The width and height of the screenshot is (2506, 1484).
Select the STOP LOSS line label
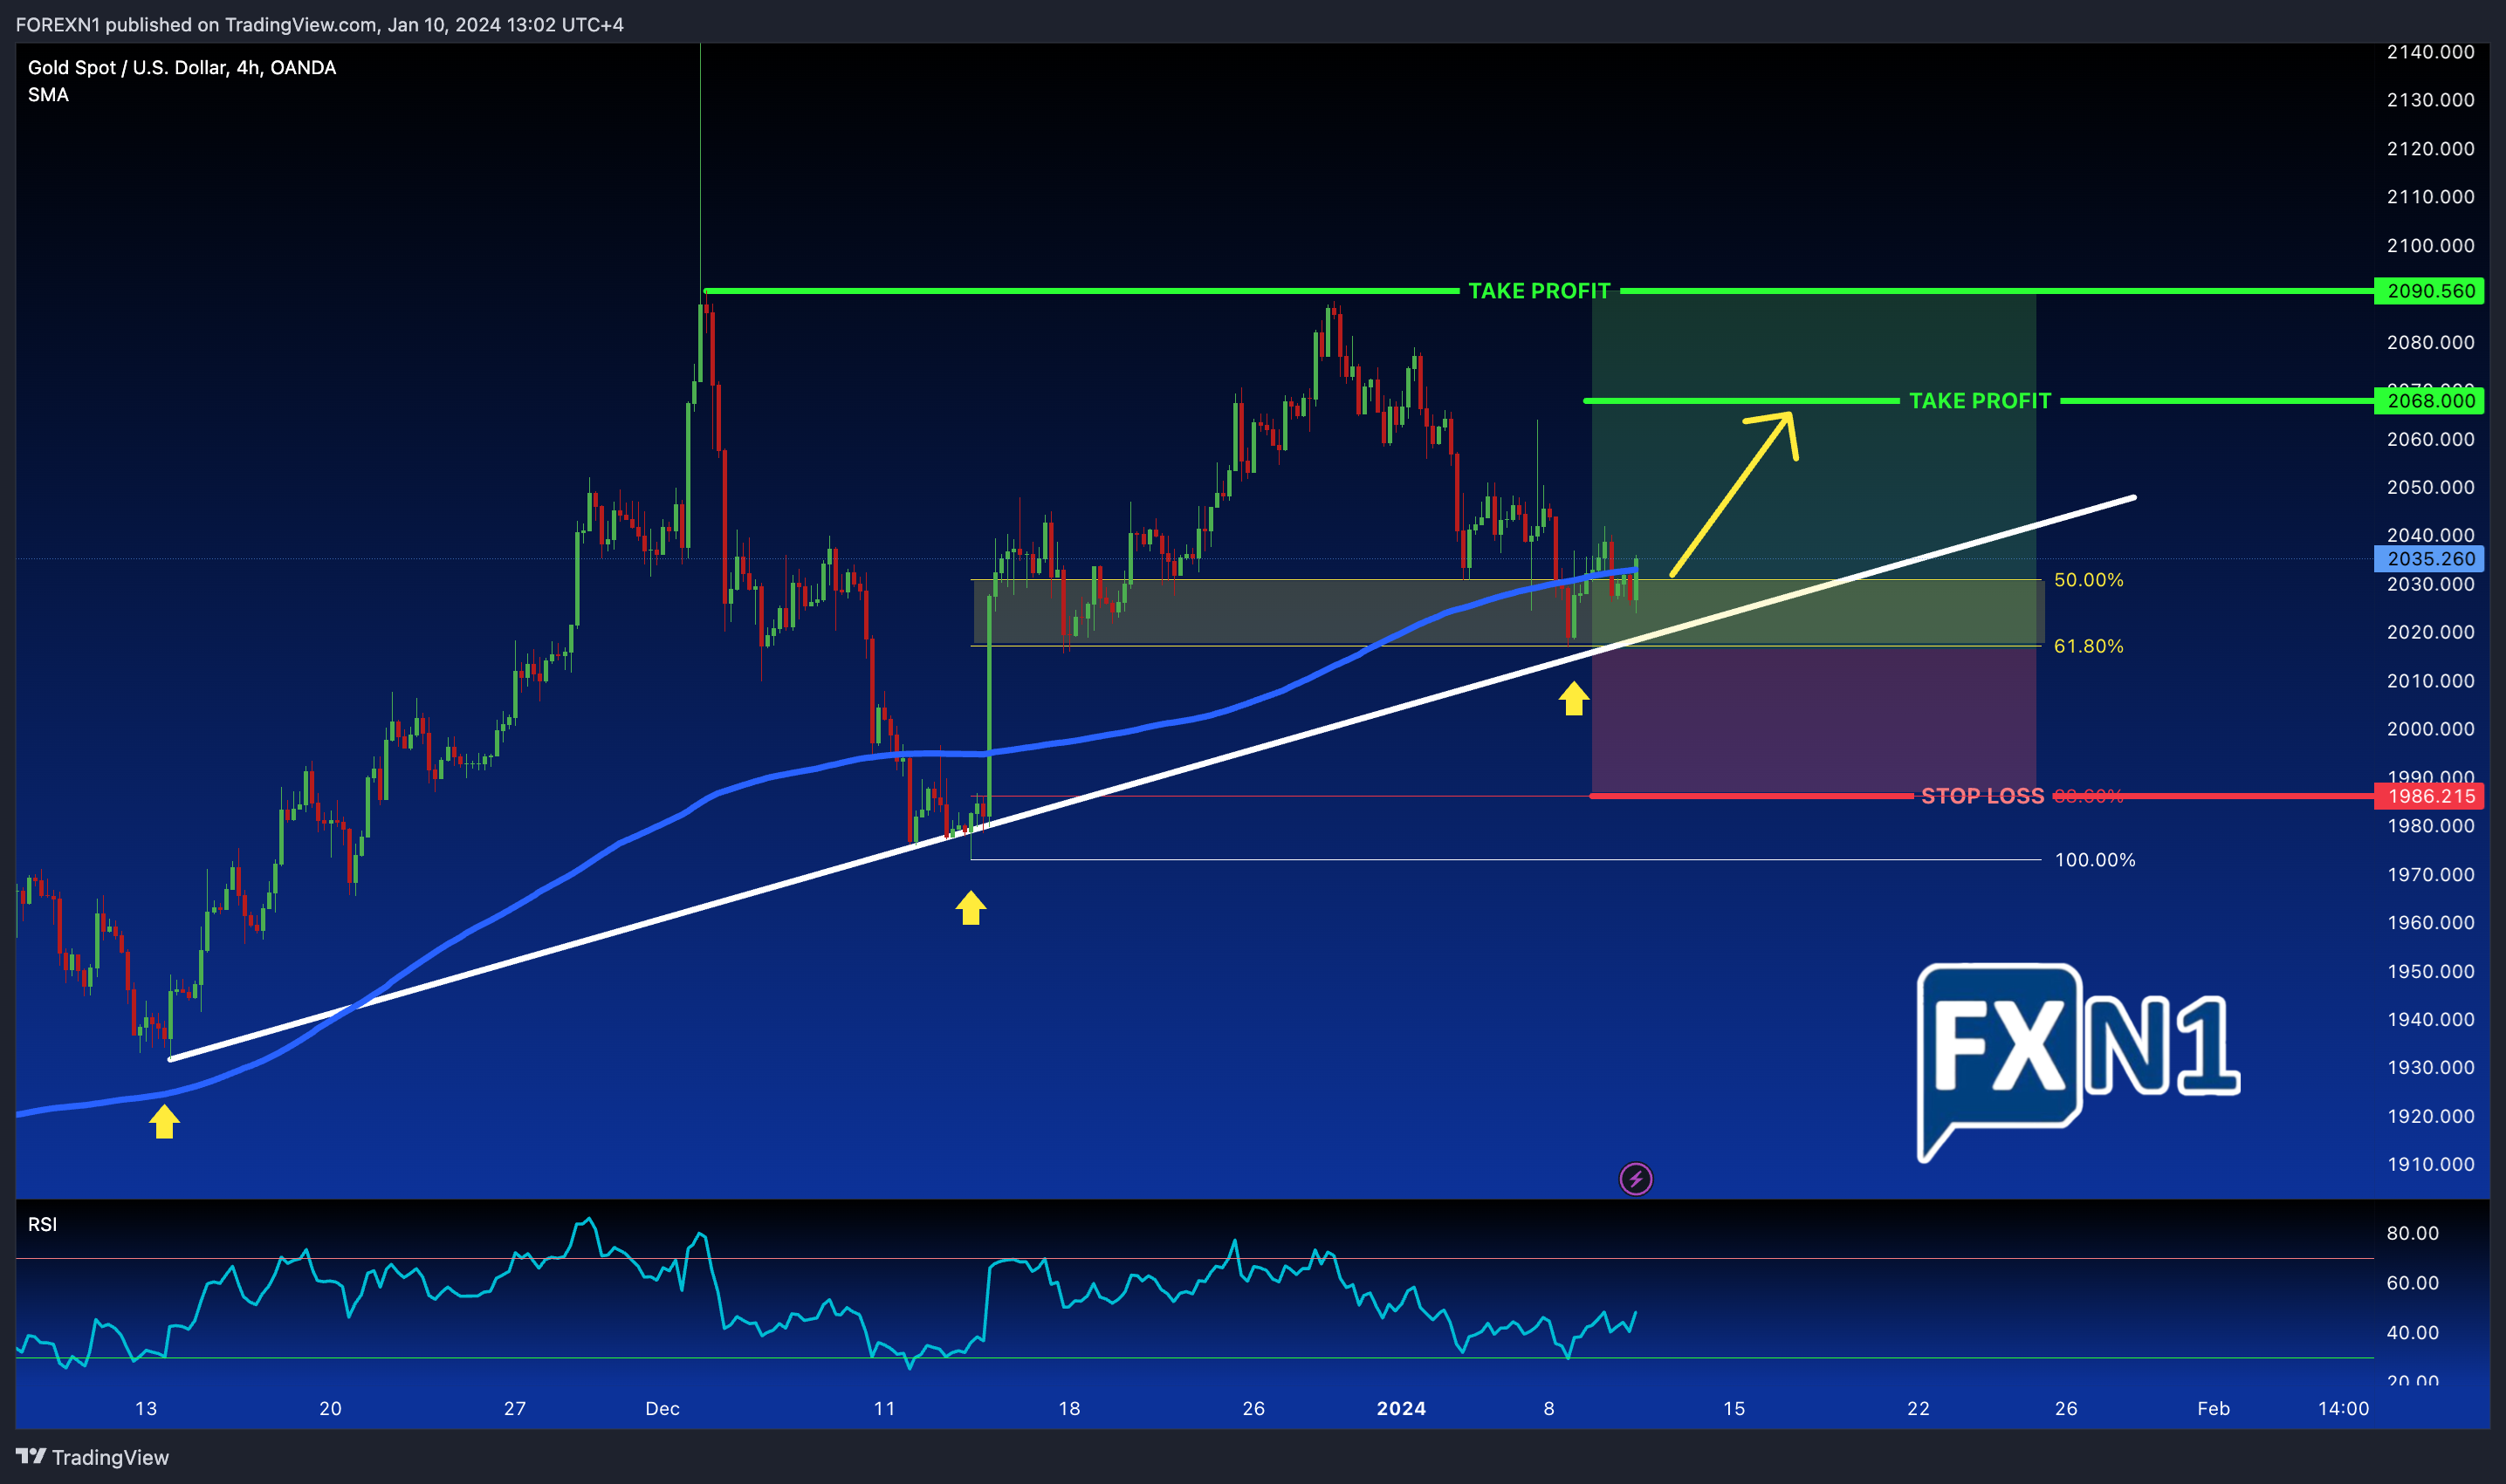tap(1981, 796)
